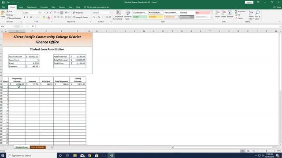Toggle Italic formatting
Screen dimensions: 282x158
point(28,17)
